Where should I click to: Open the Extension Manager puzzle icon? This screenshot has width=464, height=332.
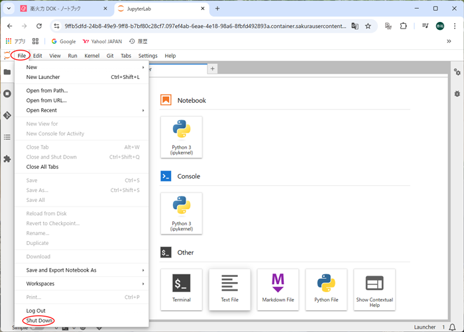coord(7,159)
